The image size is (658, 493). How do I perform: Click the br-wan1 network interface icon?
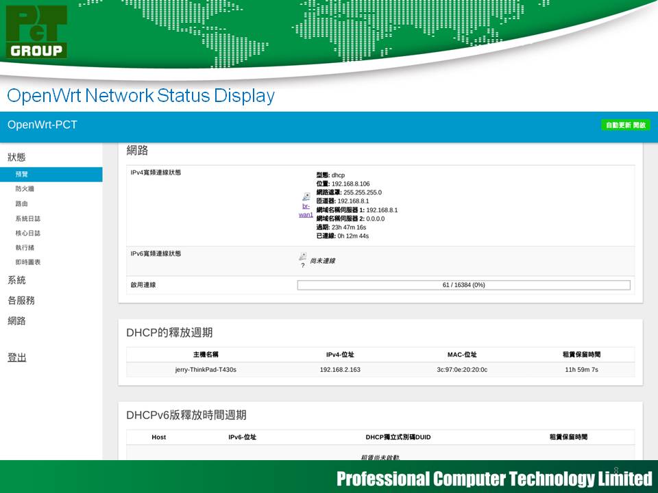click(x=306, y=197)
